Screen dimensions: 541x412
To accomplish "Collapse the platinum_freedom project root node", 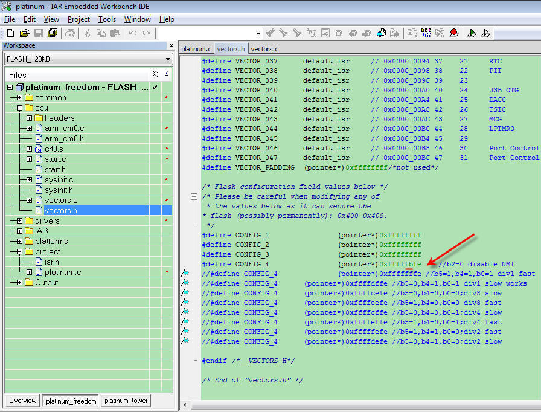I will 10,88.
